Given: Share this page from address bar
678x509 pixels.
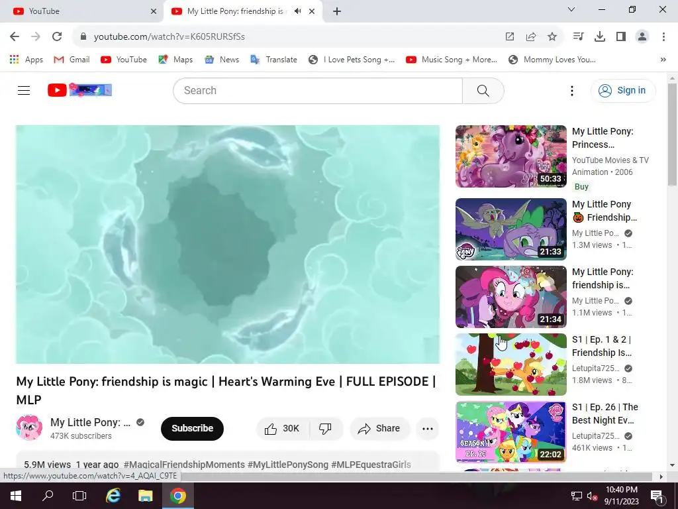Looking at the screenshot, I should point(530,37).
